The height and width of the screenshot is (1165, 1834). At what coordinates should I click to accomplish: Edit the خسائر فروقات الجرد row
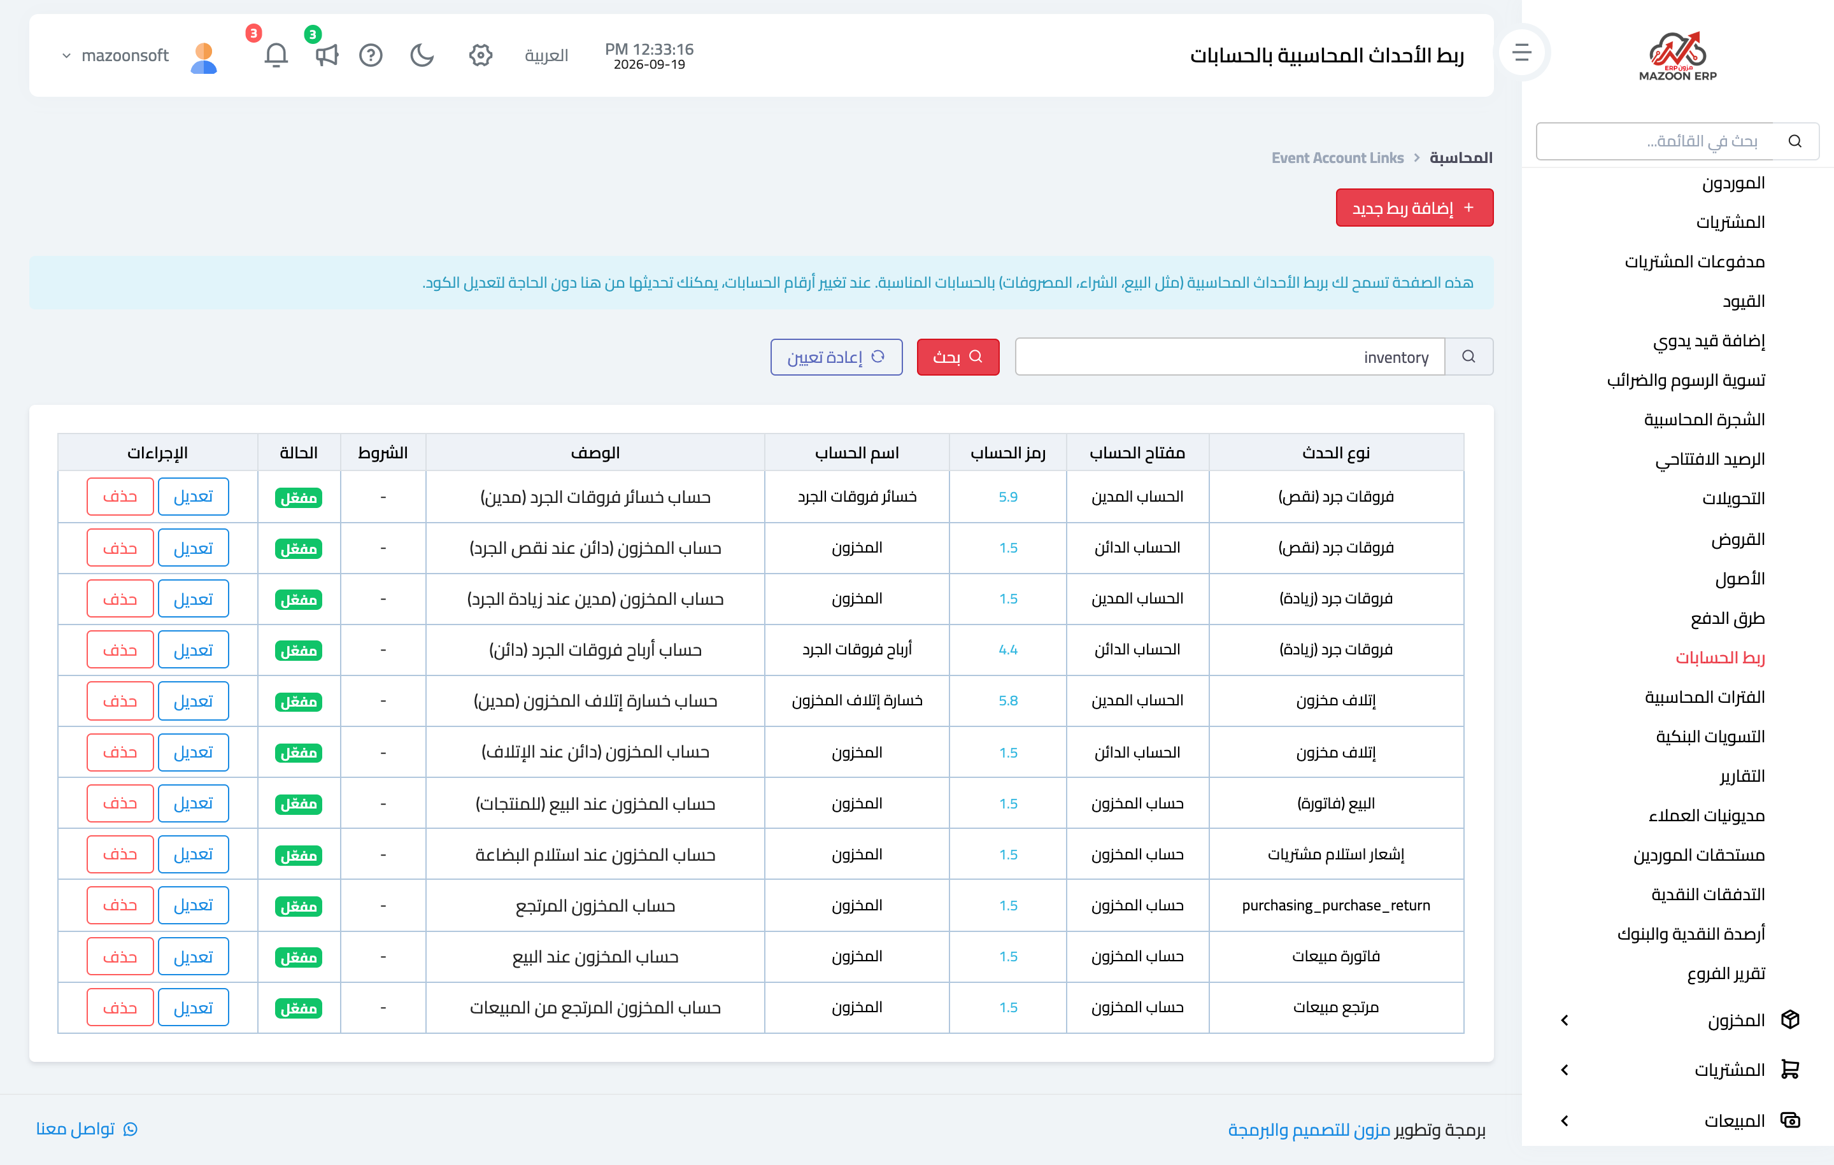point(193,497)
